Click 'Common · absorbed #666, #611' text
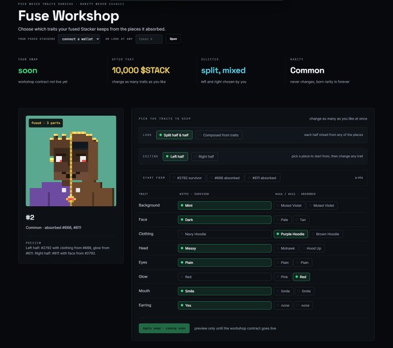The height and width of the screenshot is (348, 393). (x=53, y=228)
